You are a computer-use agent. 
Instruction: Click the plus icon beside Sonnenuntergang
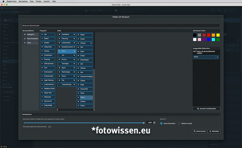[x=78, y=77]
